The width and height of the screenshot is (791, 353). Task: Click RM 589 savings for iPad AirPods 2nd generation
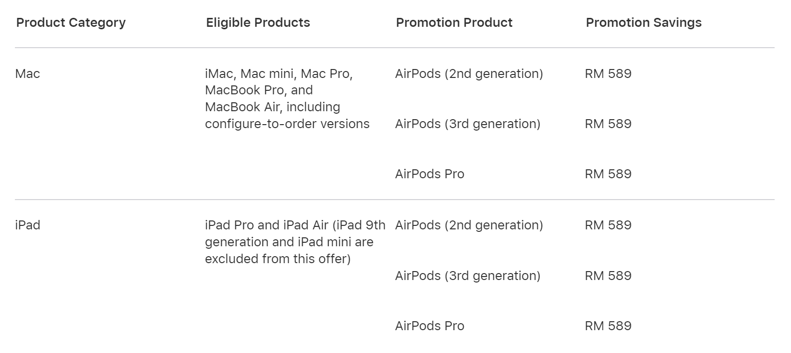pos(608,225)
